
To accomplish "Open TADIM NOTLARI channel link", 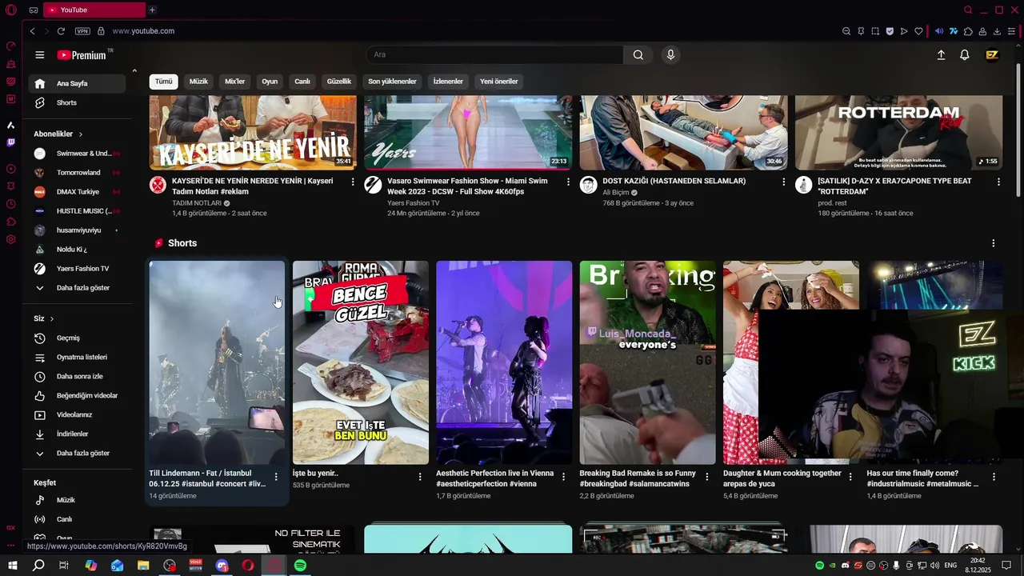I will [x=197, y=203].
